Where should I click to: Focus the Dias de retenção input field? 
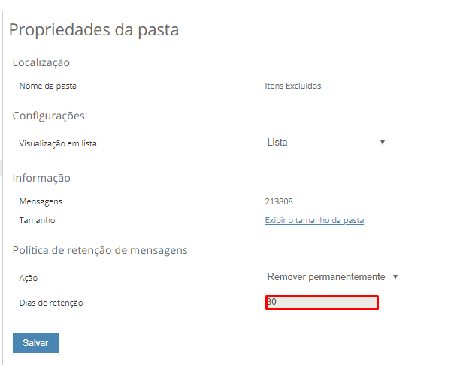pos(322,302)
